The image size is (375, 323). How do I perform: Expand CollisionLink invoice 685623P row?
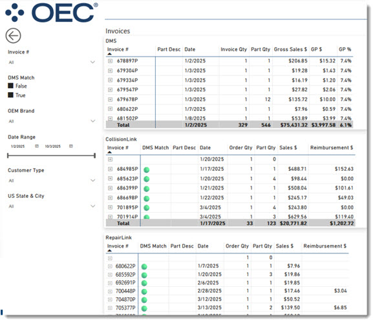[110, 179]
